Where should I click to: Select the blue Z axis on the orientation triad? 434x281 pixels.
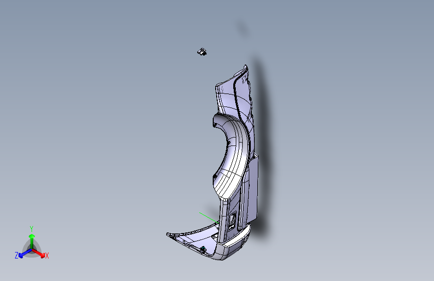[x=24, y=253]
